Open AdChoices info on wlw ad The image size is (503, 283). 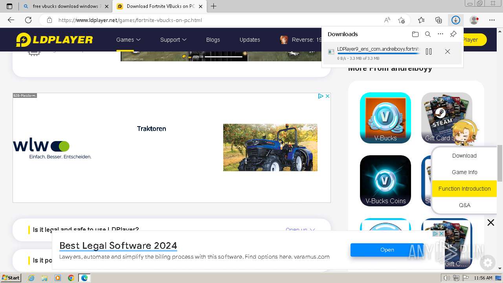(x=321, y=96)
